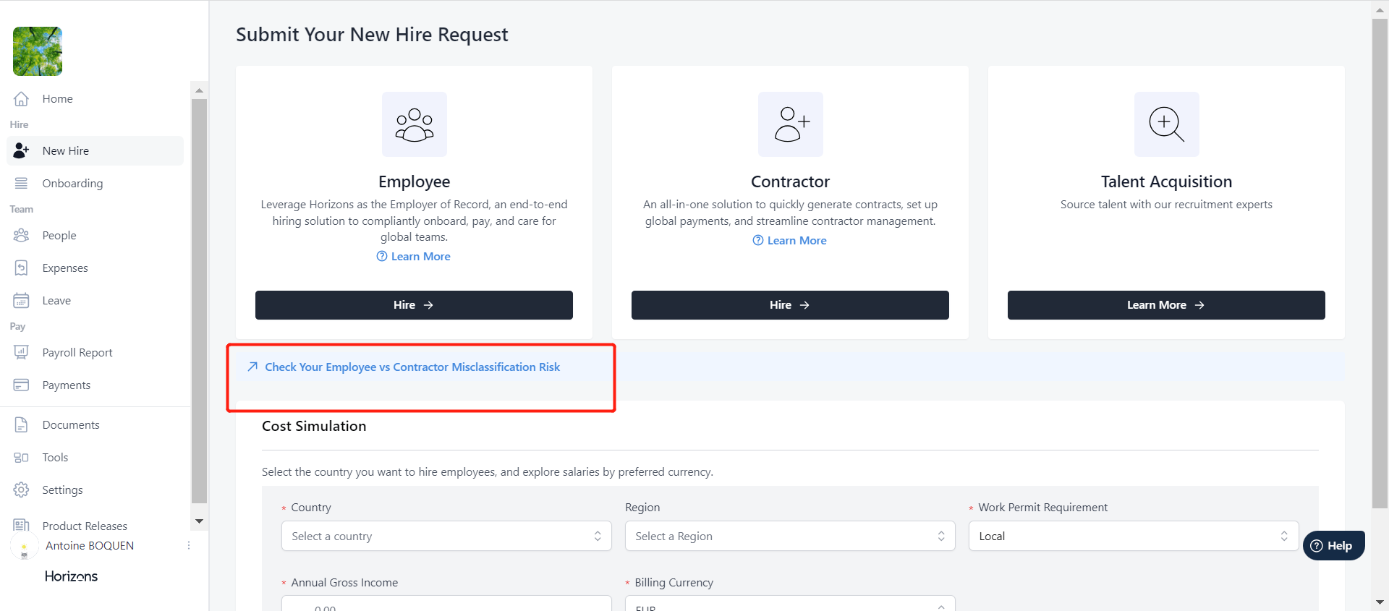1389x611 pixels.
Task: Click the Onboarding list icon
Action: [22, 184]
